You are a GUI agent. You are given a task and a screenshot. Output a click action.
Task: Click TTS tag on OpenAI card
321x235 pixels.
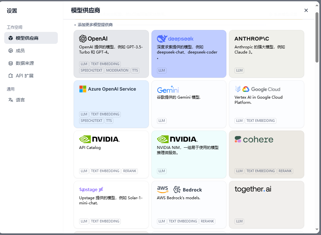[135, 71]
